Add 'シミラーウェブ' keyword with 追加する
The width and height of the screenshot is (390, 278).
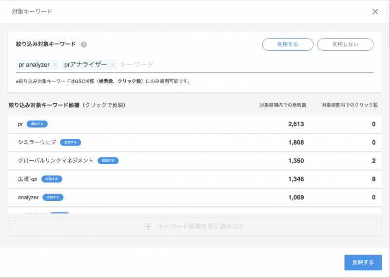(x=70, y=142)
